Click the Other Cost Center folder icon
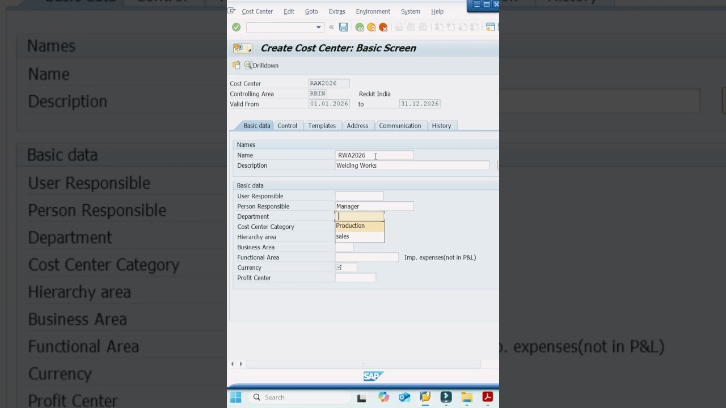 click(x=237, y=65)
